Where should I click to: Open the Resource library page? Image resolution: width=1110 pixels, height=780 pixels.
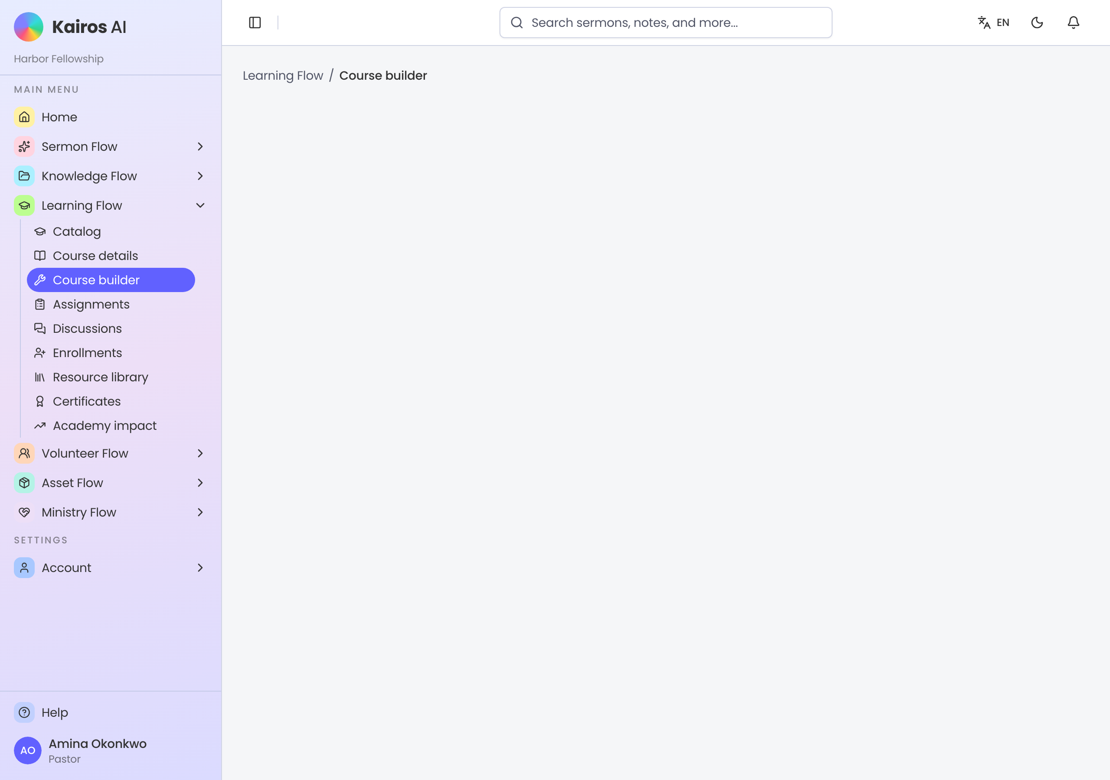point(111,377)
